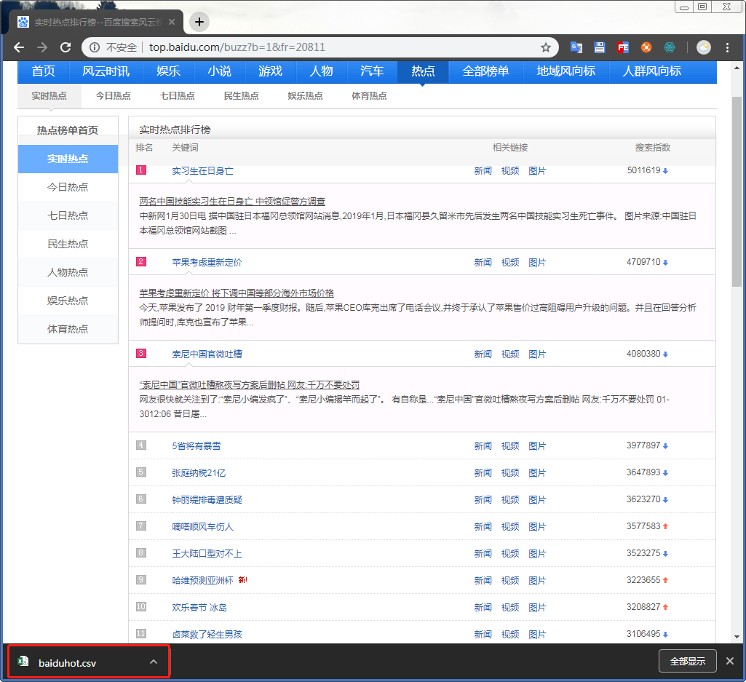This screenshot has width=746, height=682.
Task: Switch to 今日热点 sub-tab
Action: [x=114, y=96]
